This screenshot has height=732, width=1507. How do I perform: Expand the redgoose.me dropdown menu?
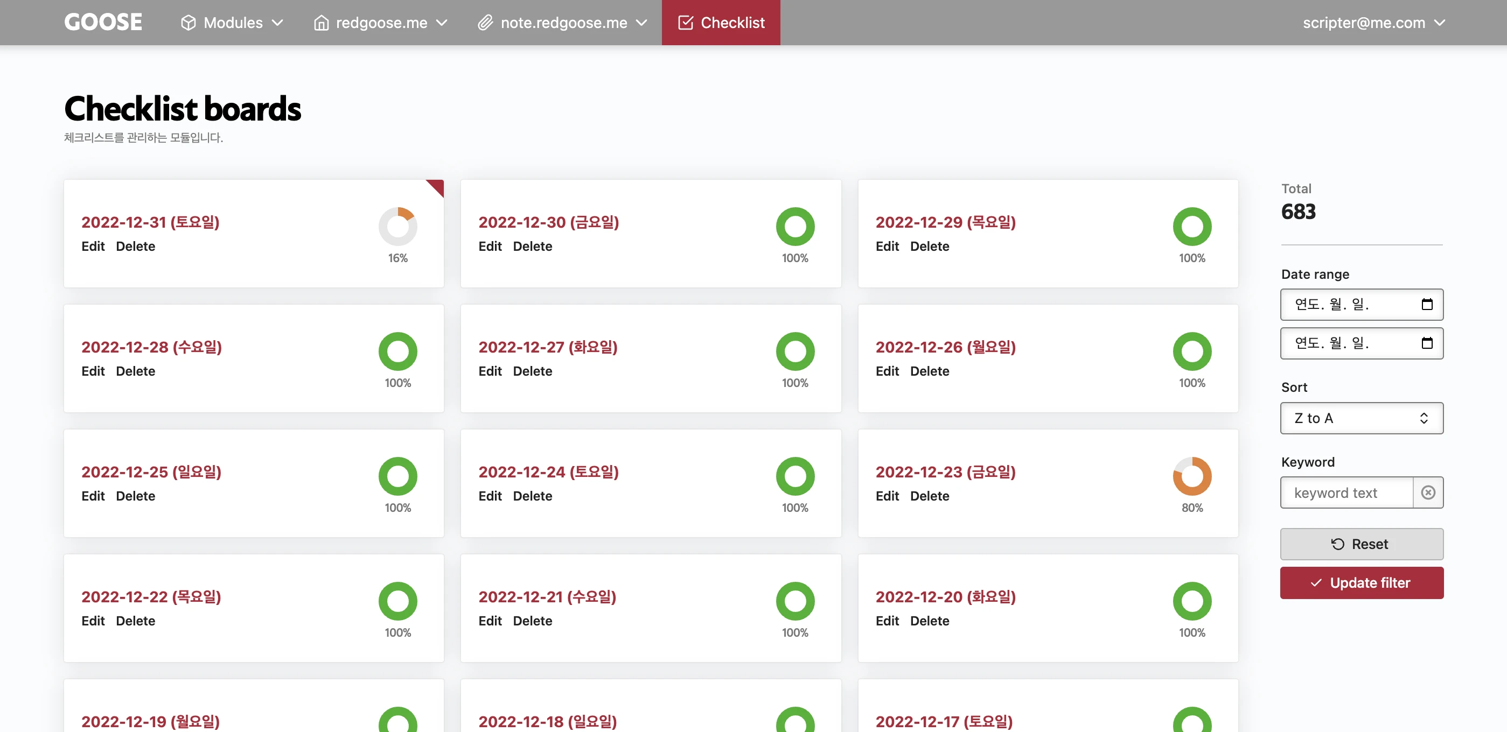point(381,23)
